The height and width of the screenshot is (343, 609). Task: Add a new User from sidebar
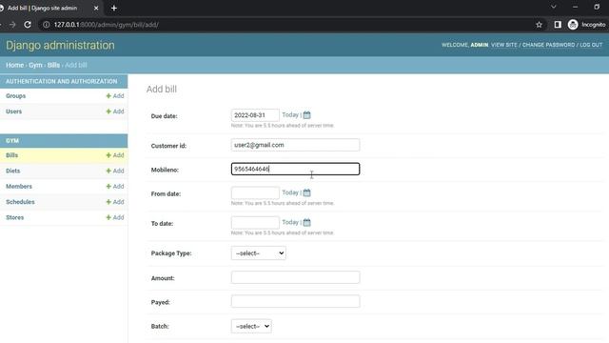point(115,111)
